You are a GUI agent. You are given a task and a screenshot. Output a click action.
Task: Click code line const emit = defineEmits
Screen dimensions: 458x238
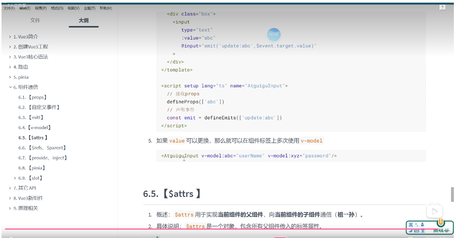coord(224,117)
